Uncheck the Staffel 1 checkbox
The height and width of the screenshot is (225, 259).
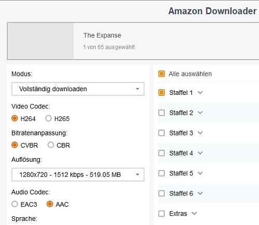pyautogui.click(x=162, y=93)
